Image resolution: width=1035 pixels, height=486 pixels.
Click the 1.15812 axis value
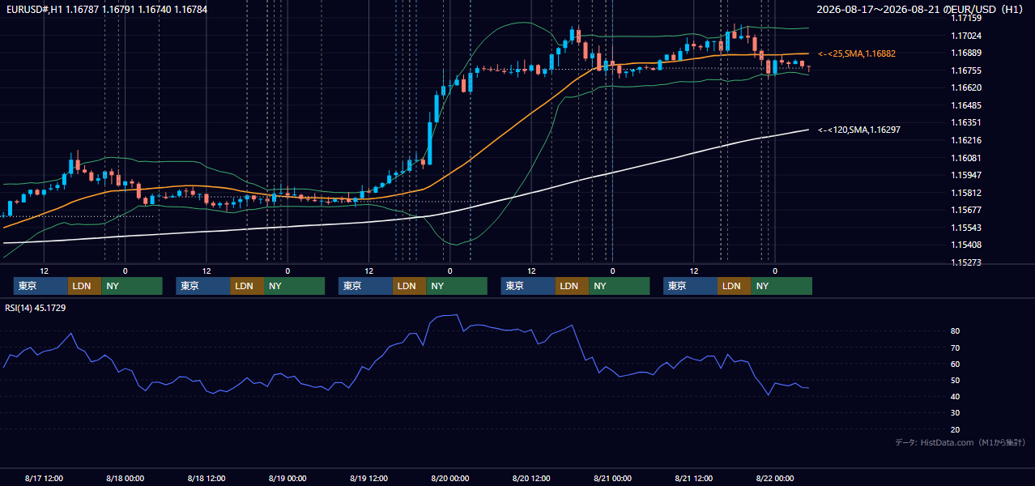tap(966, 193)
